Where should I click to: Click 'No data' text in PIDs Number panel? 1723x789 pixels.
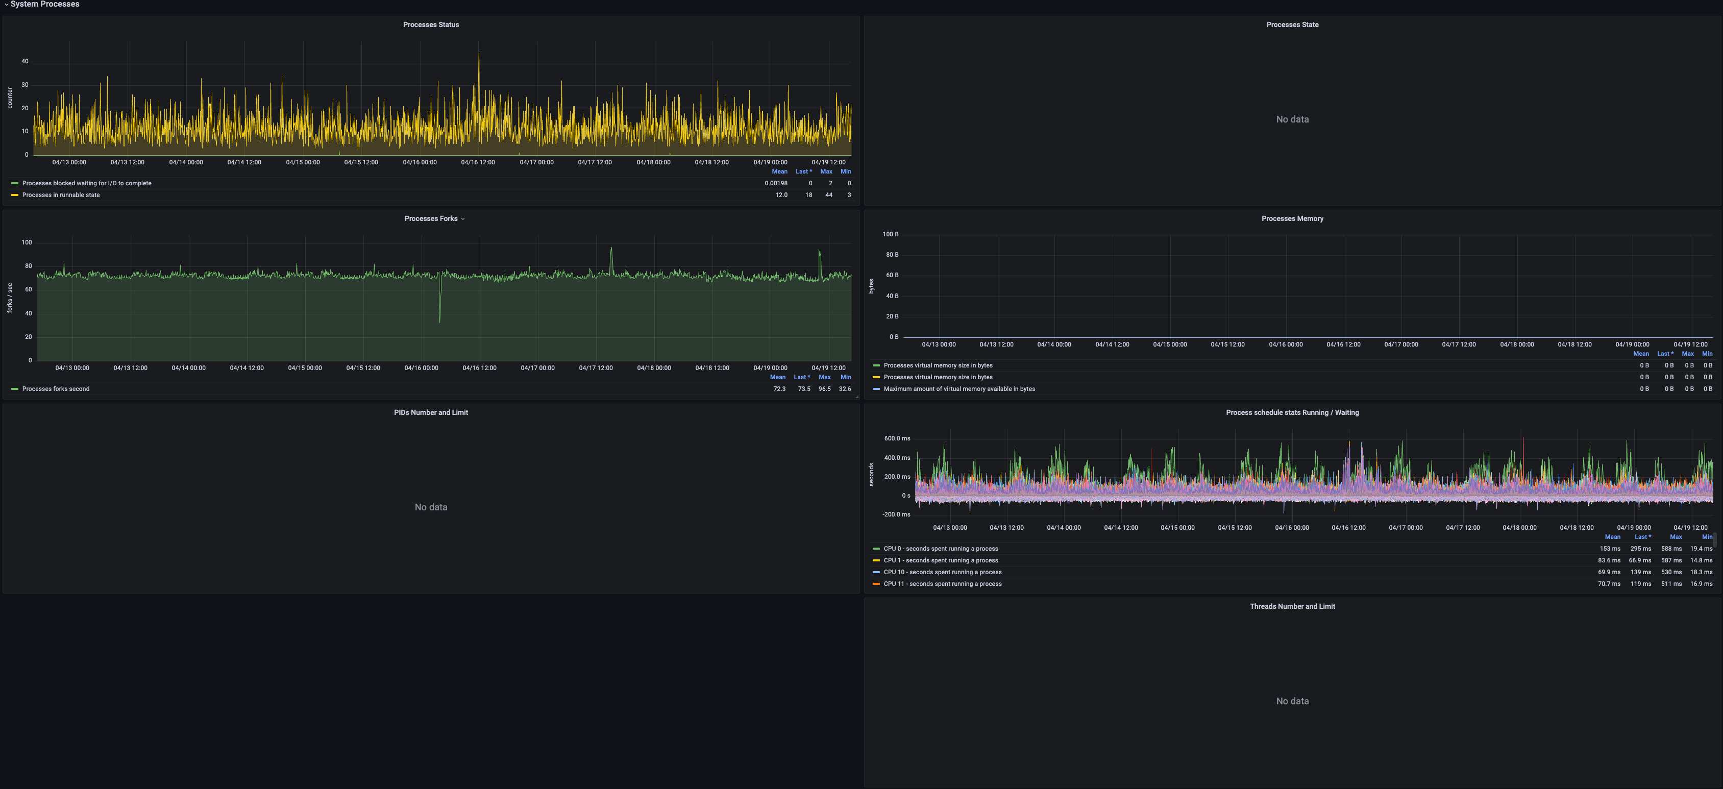[x=431, y=507]
